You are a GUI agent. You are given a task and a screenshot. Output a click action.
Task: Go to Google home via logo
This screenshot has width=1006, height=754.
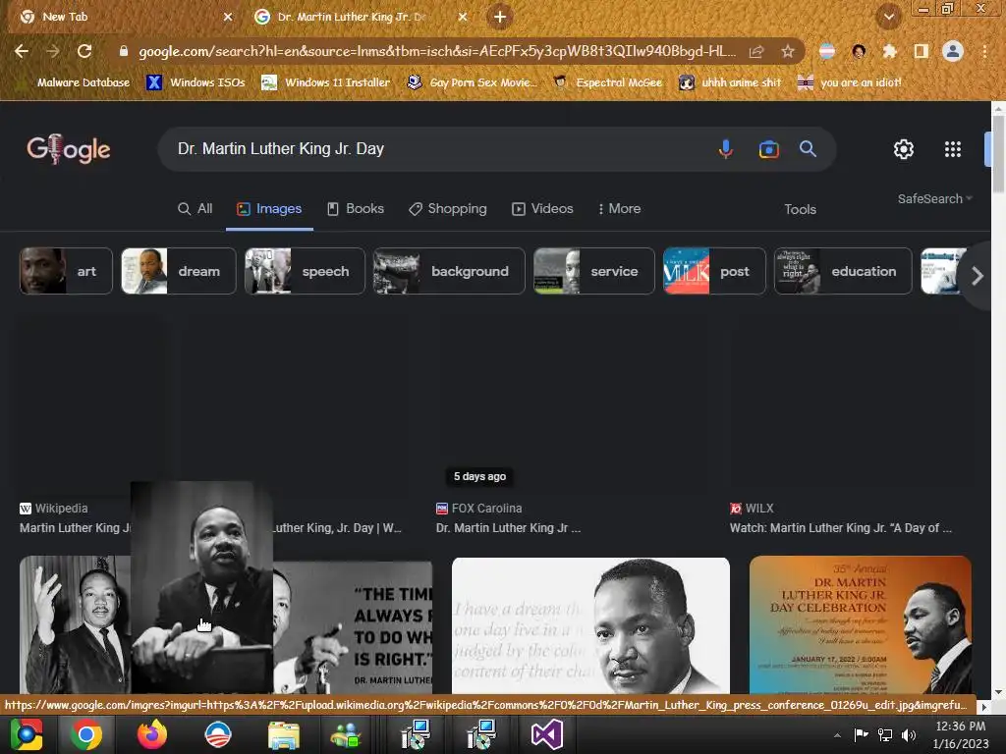tap(68, 149)
